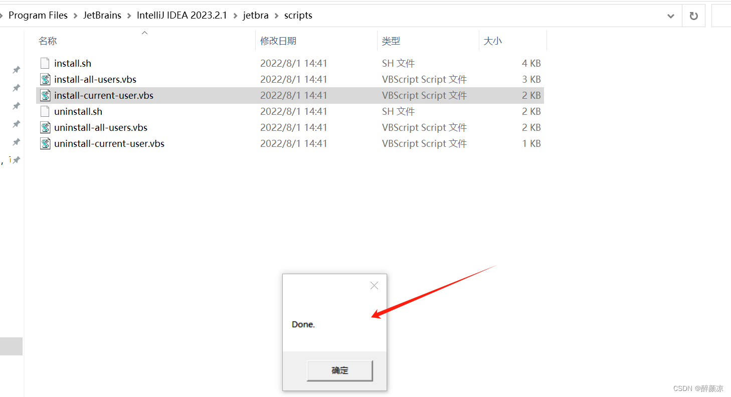Image resolution: width=731 pixels, height=397 pixels.
Task: Click scripts segment in address bar
Action: 298,16
